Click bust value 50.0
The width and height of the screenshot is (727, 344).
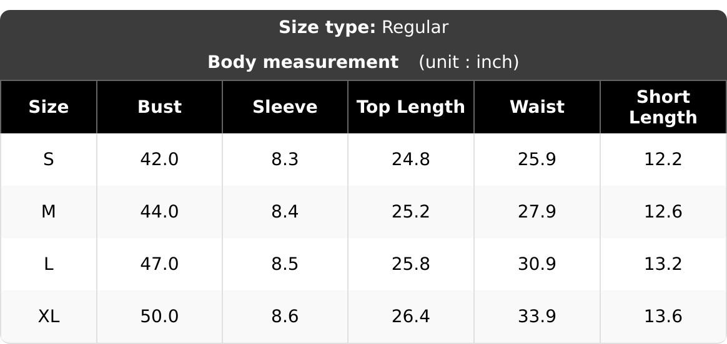tap(159, 317)
